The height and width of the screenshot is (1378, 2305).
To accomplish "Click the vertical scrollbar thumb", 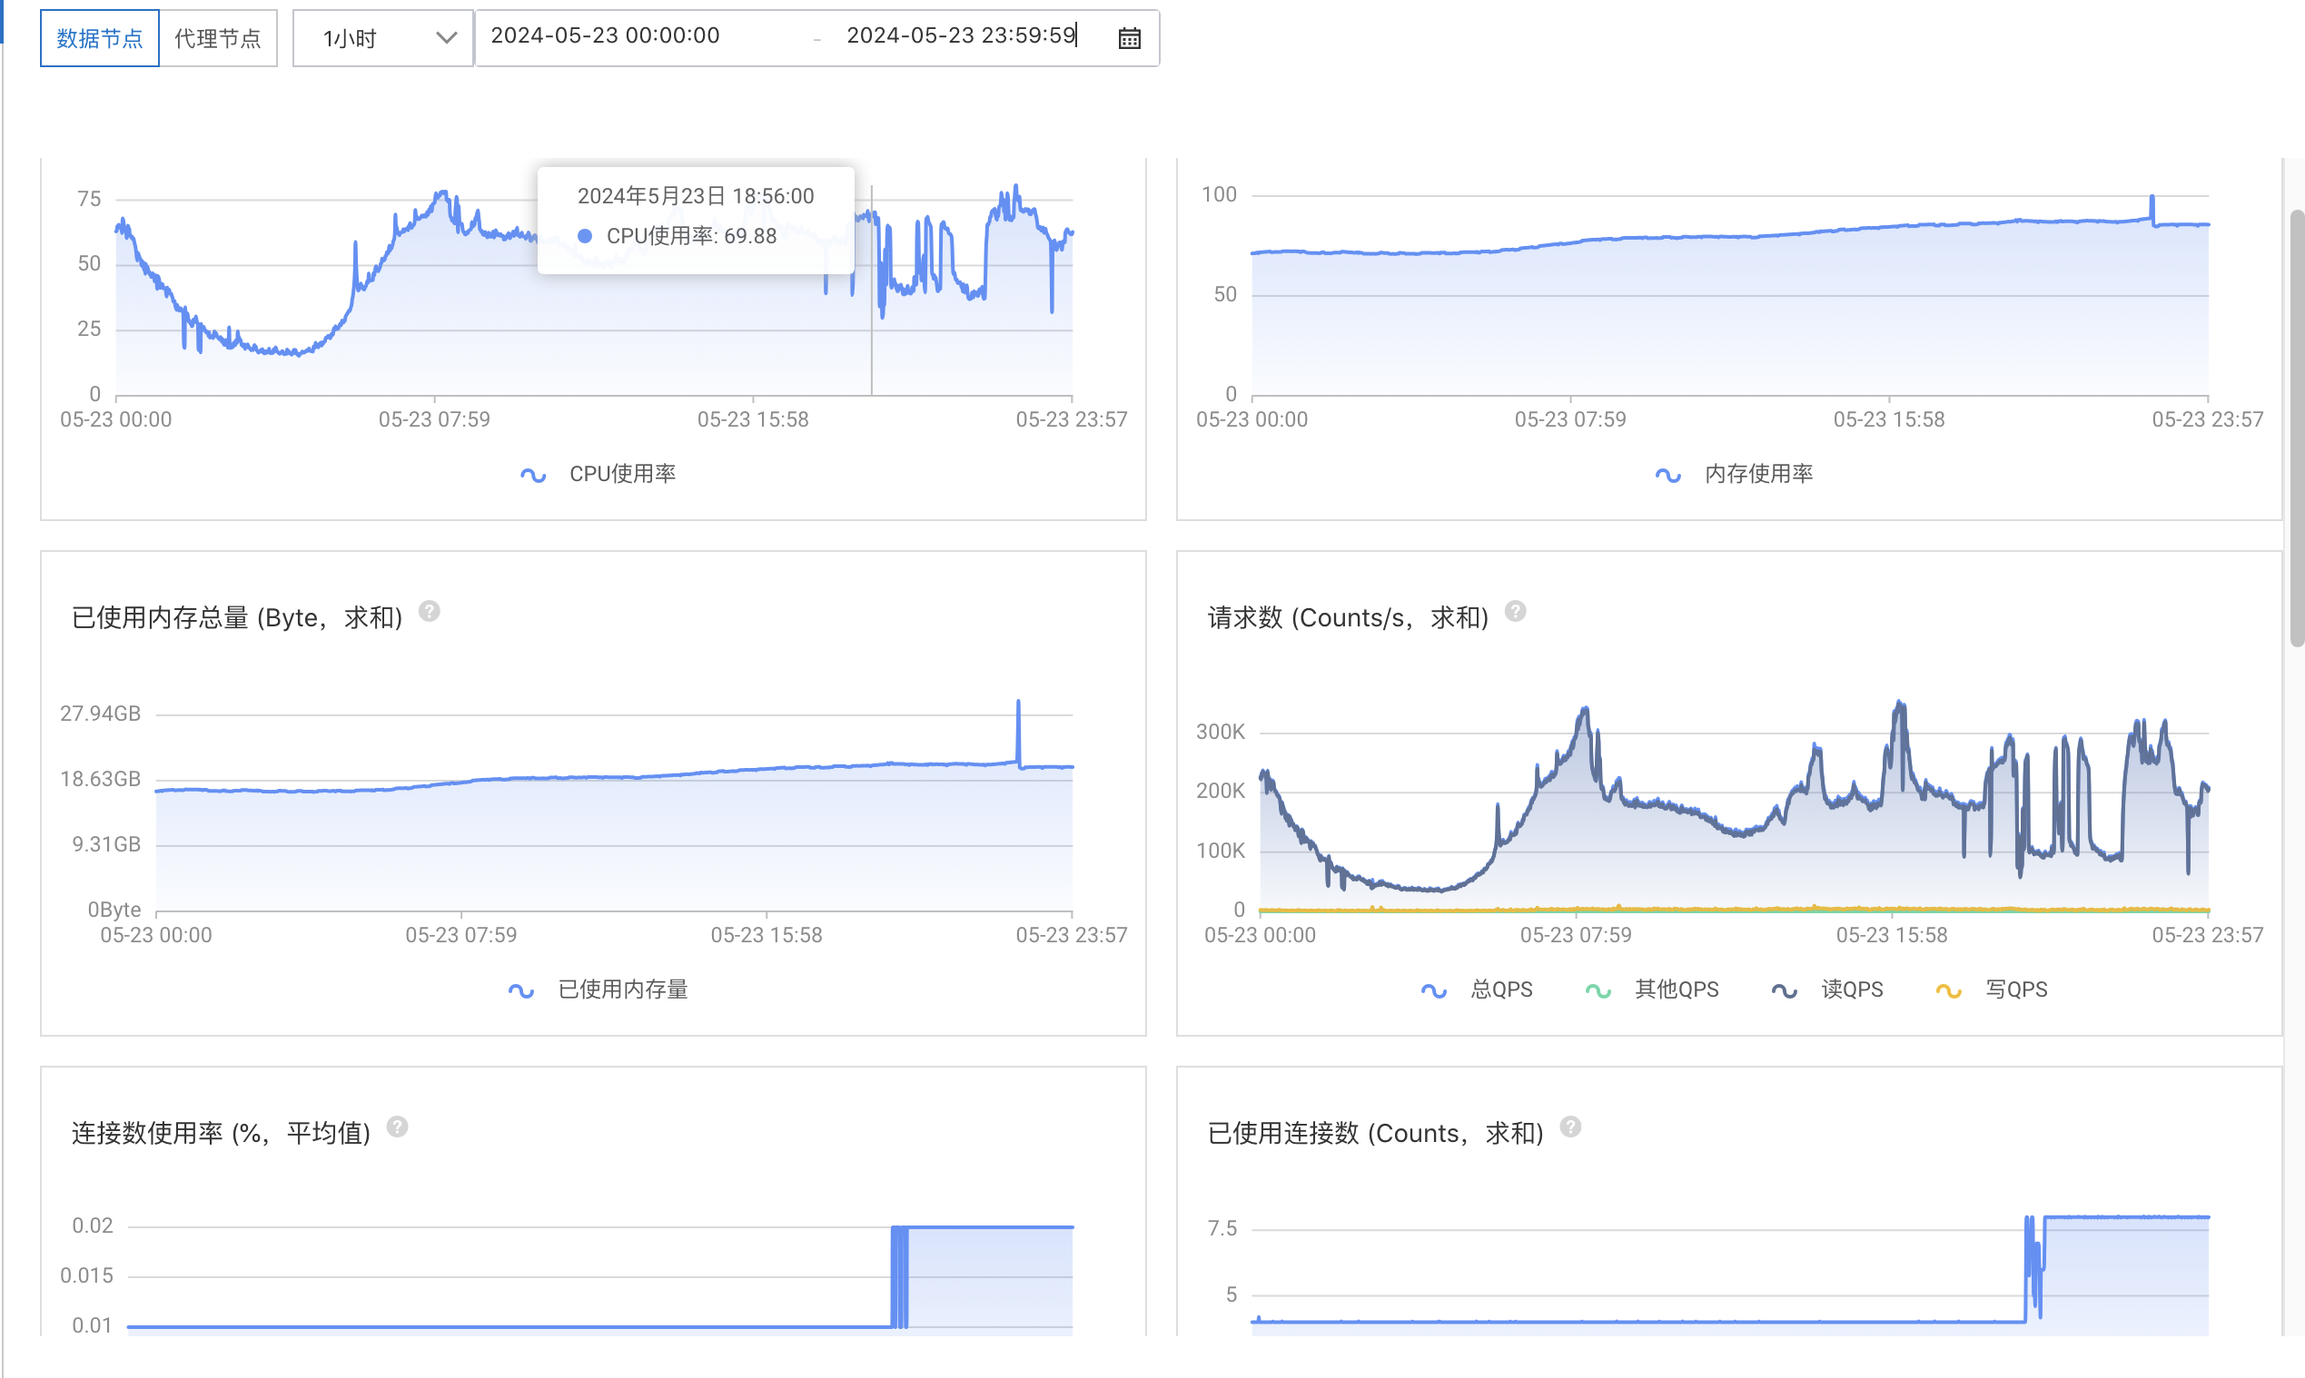I will pos(2296,428).
